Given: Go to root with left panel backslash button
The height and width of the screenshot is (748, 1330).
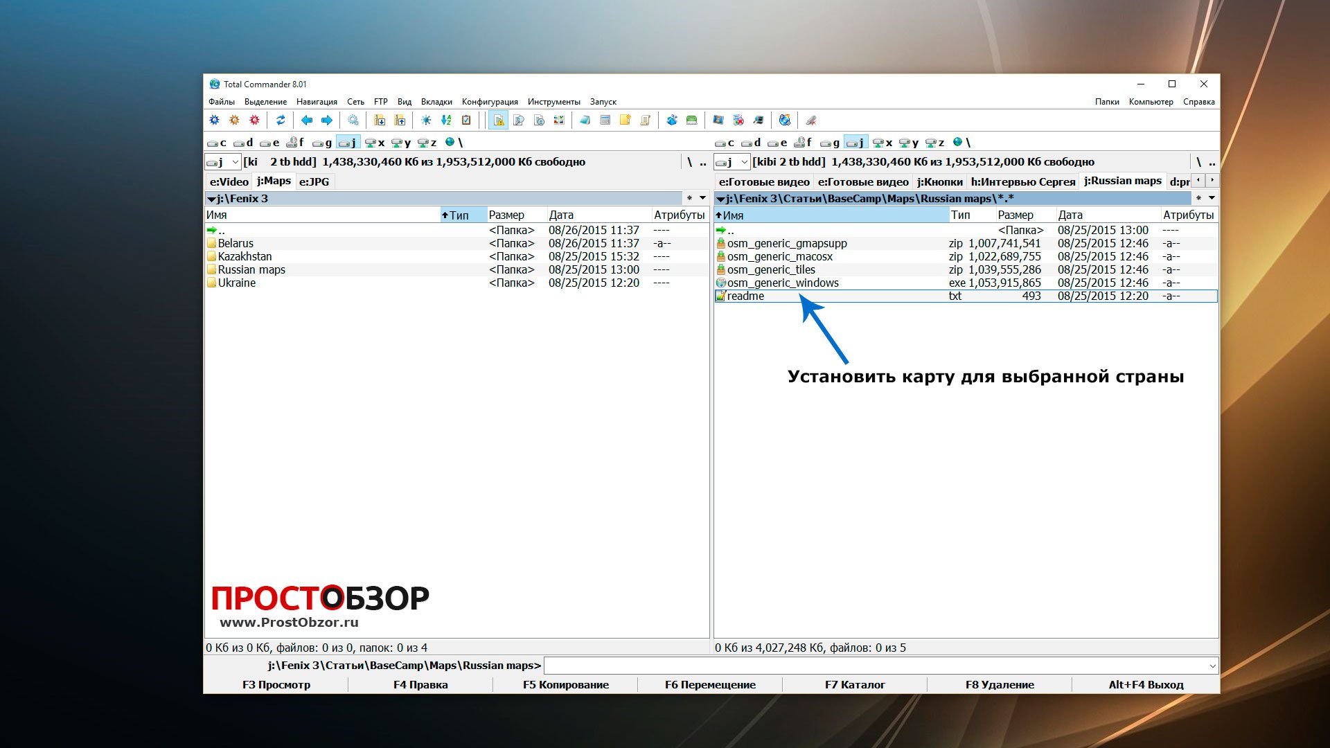Looking at the screenshot, I should [x=689, y=161].
